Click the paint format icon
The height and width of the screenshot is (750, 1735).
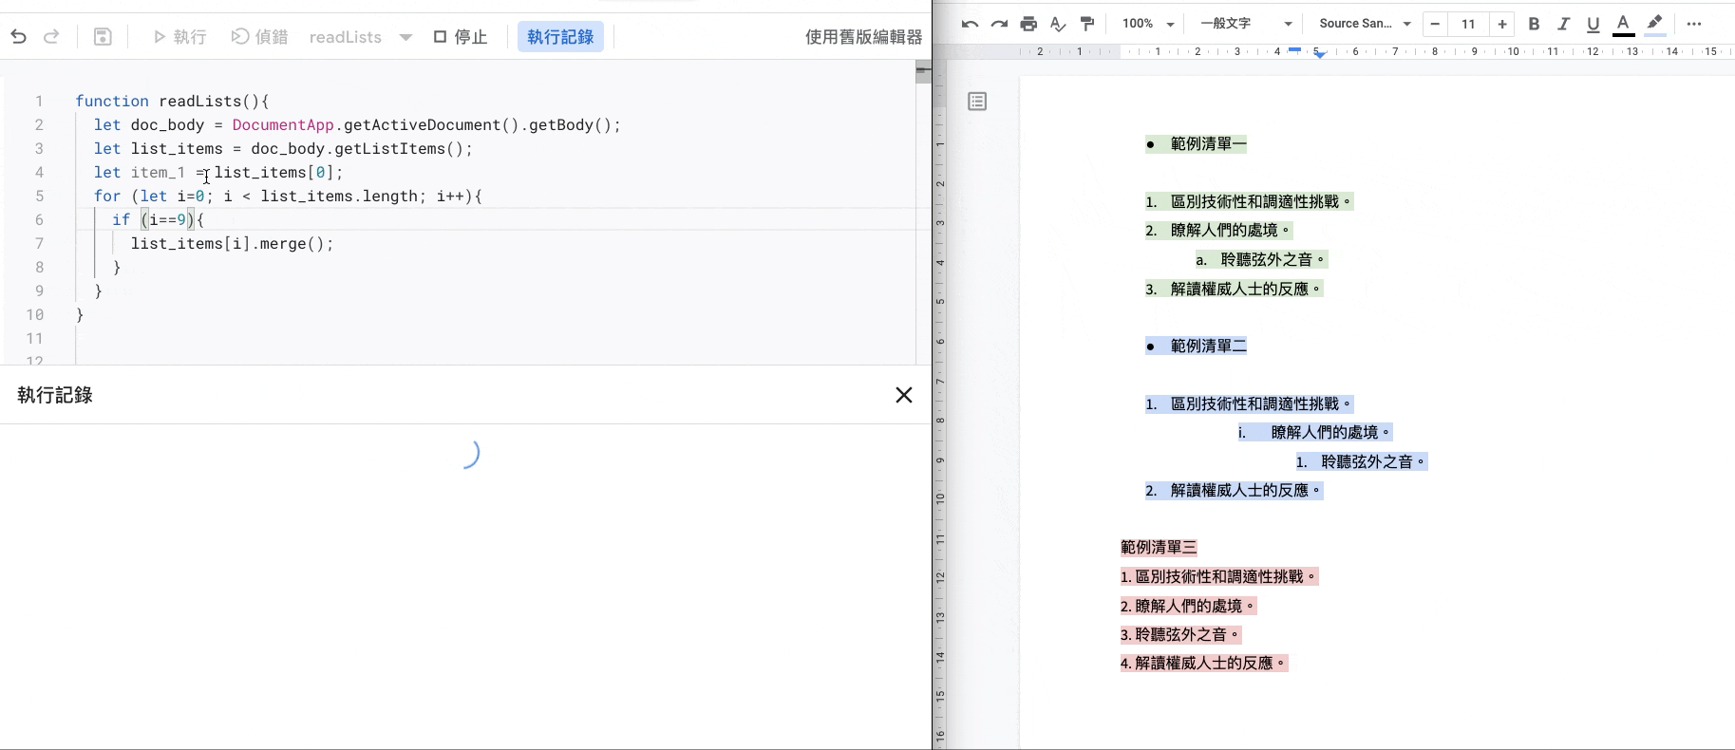1087,24
